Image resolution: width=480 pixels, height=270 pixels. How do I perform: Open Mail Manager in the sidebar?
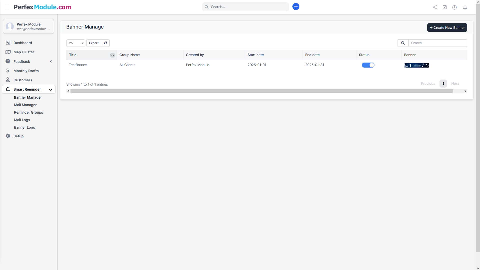tap(25, 105)
